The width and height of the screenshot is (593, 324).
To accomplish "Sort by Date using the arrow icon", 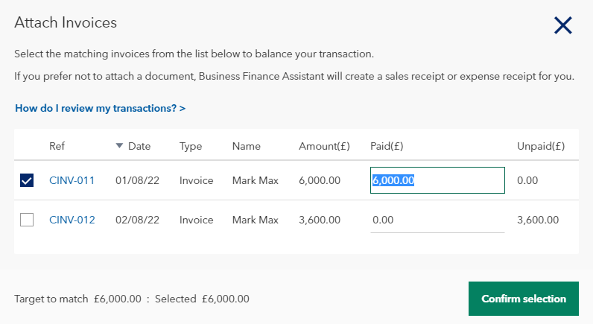I will pyautogui.click(x=119, y=146).
